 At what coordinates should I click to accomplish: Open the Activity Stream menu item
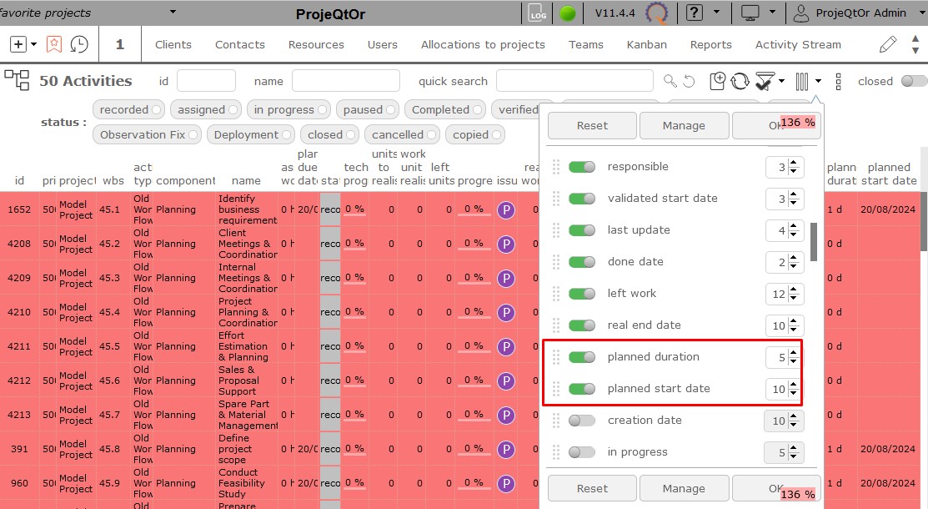tap(798, 44)
